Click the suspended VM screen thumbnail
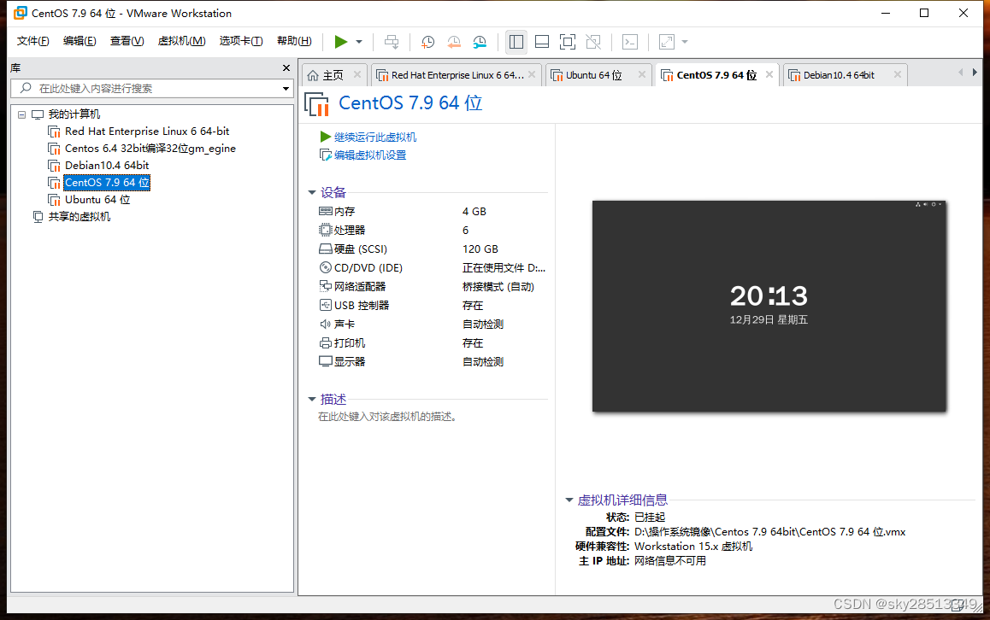Viewport: 990px width, 620px height. coord(769,306)
